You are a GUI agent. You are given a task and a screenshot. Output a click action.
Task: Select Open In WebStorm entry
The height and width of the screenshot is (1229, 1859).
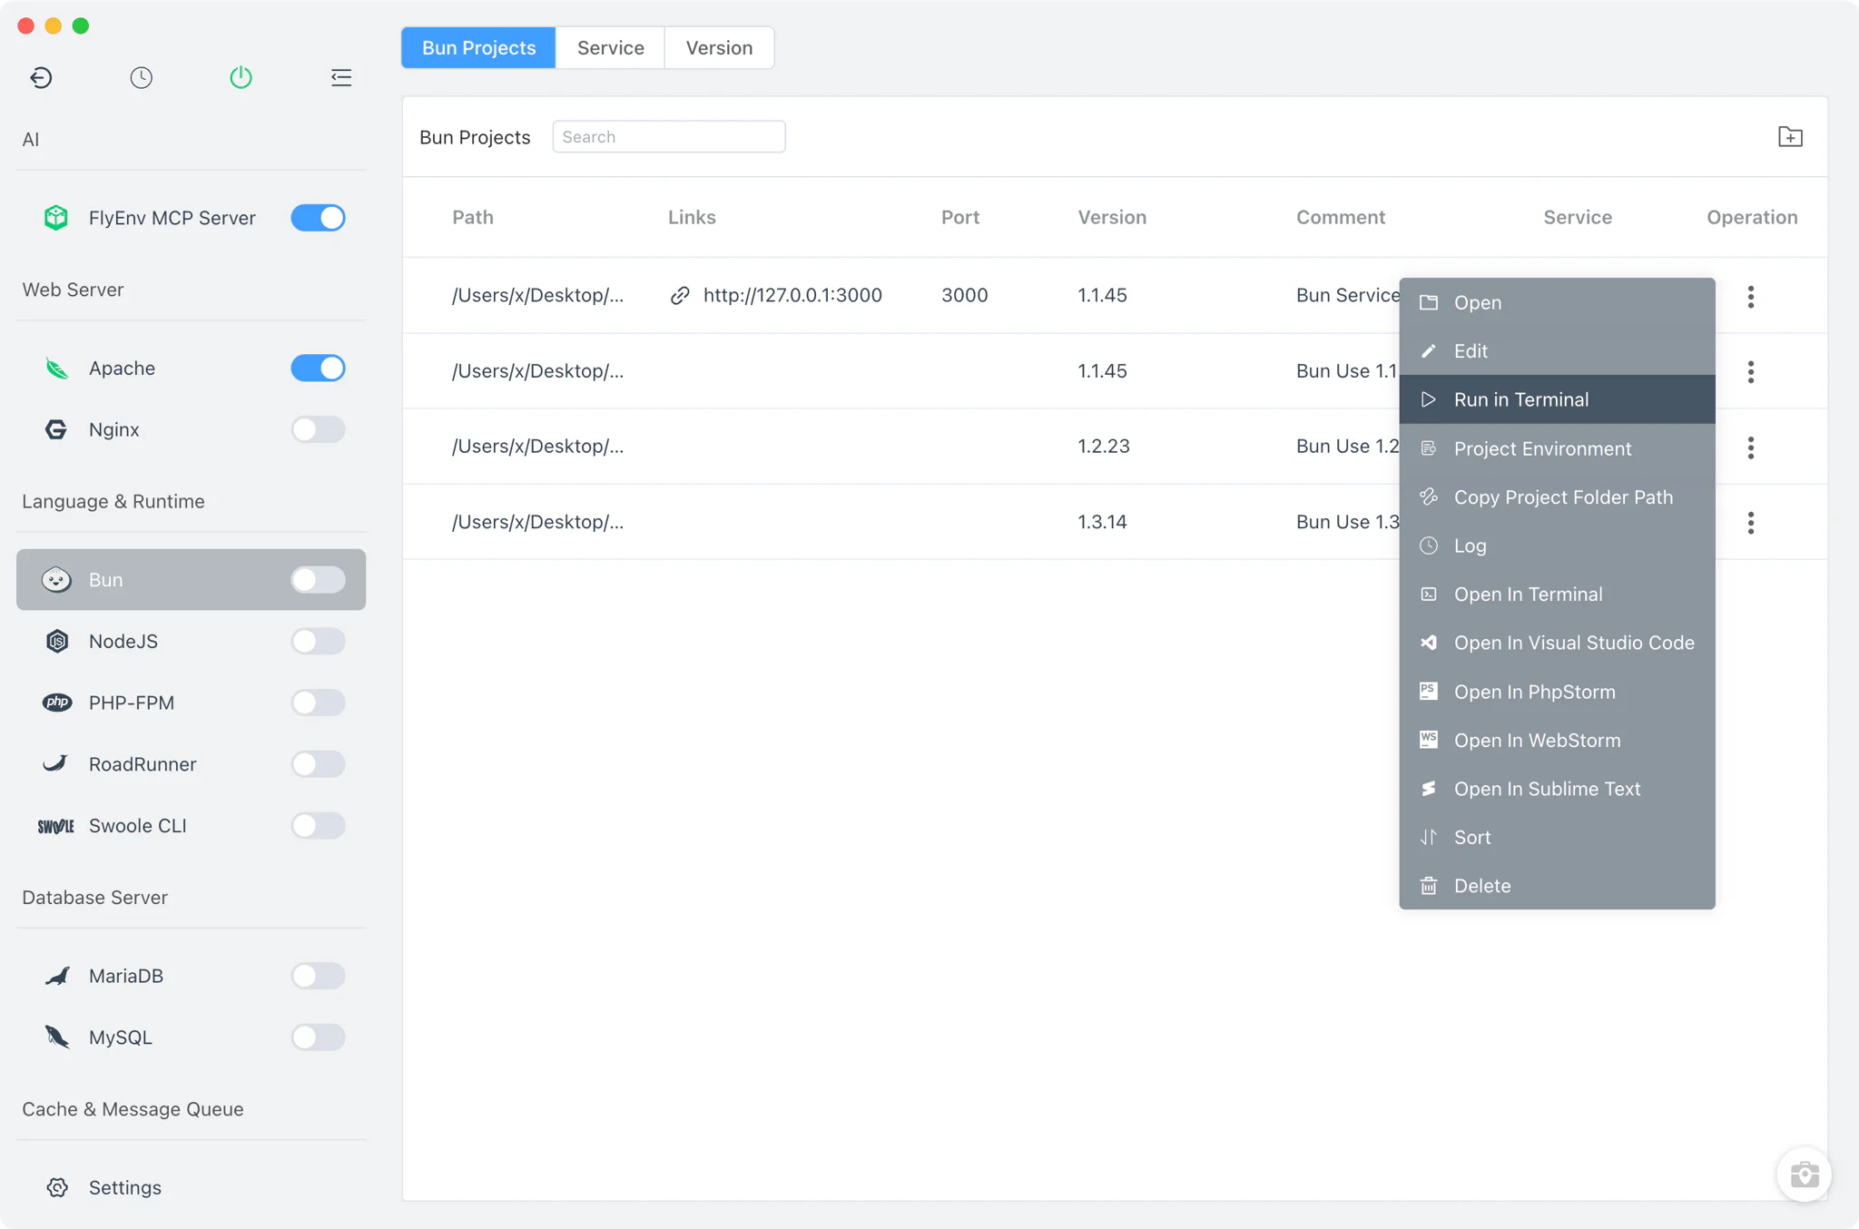[1557, 740]
